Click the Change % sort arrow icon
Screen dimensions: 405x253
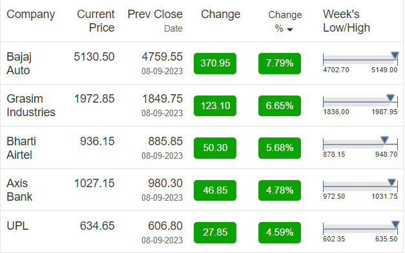click(290, 30)
